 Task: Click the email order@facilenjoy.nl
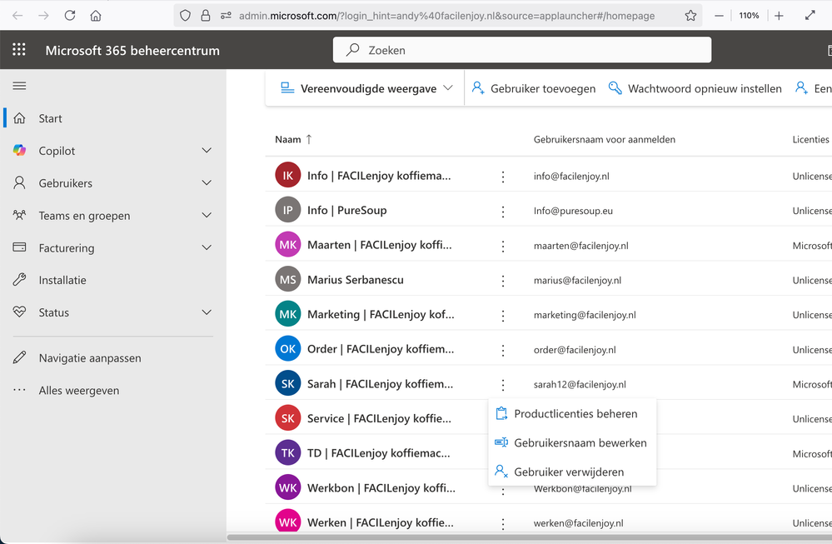[575, 350]
